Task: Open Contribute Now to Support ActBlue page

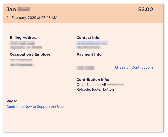Action: [35, 107]
